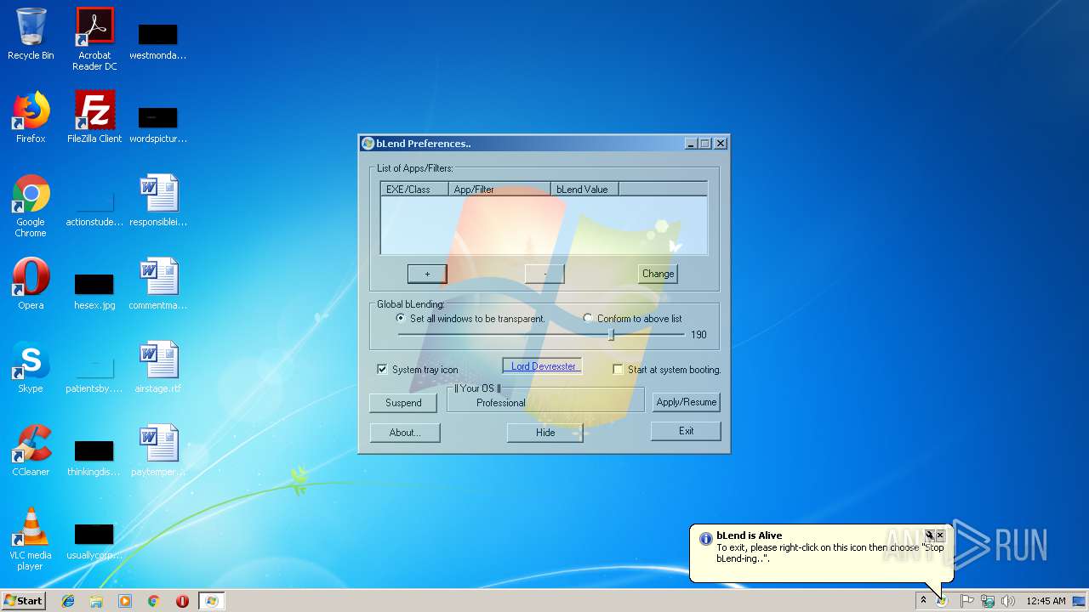Open the Recycle Bin desktop icon

tap(31, 34)
